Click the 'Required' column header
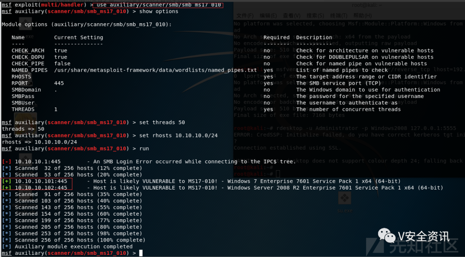Viewport: 465px width, 257px height. [276, 37]
